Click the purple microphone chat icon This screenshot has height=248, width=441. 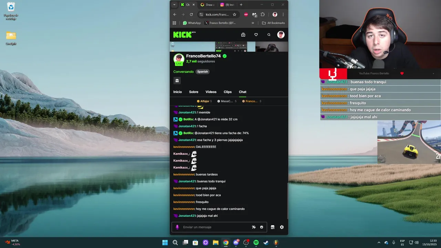(x=177, y=227)
